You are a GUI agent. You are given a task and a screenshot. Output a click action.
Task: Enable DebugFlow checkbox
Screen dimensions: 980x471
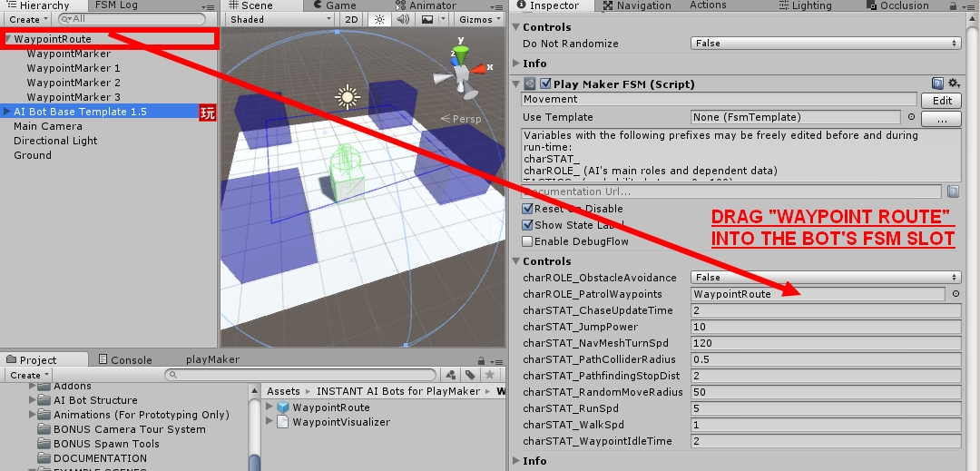pos(527,241)
